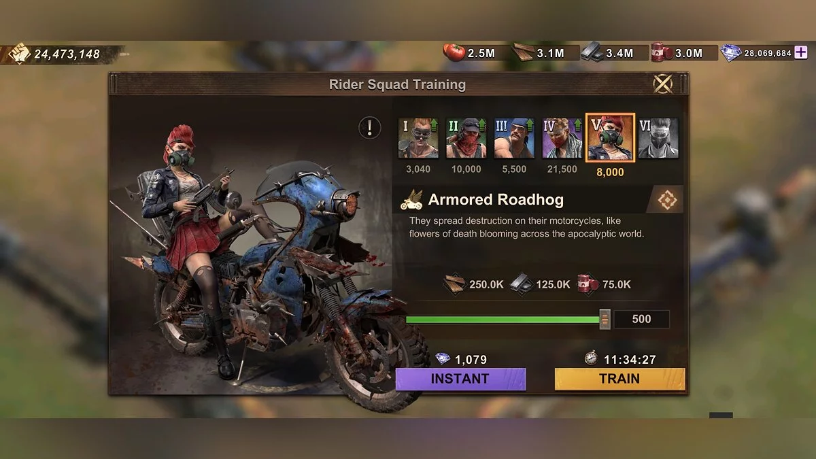816x459 pixels.
Task: Open the diamond-shaped unit details icon
Action: click(x=666, y=200)
